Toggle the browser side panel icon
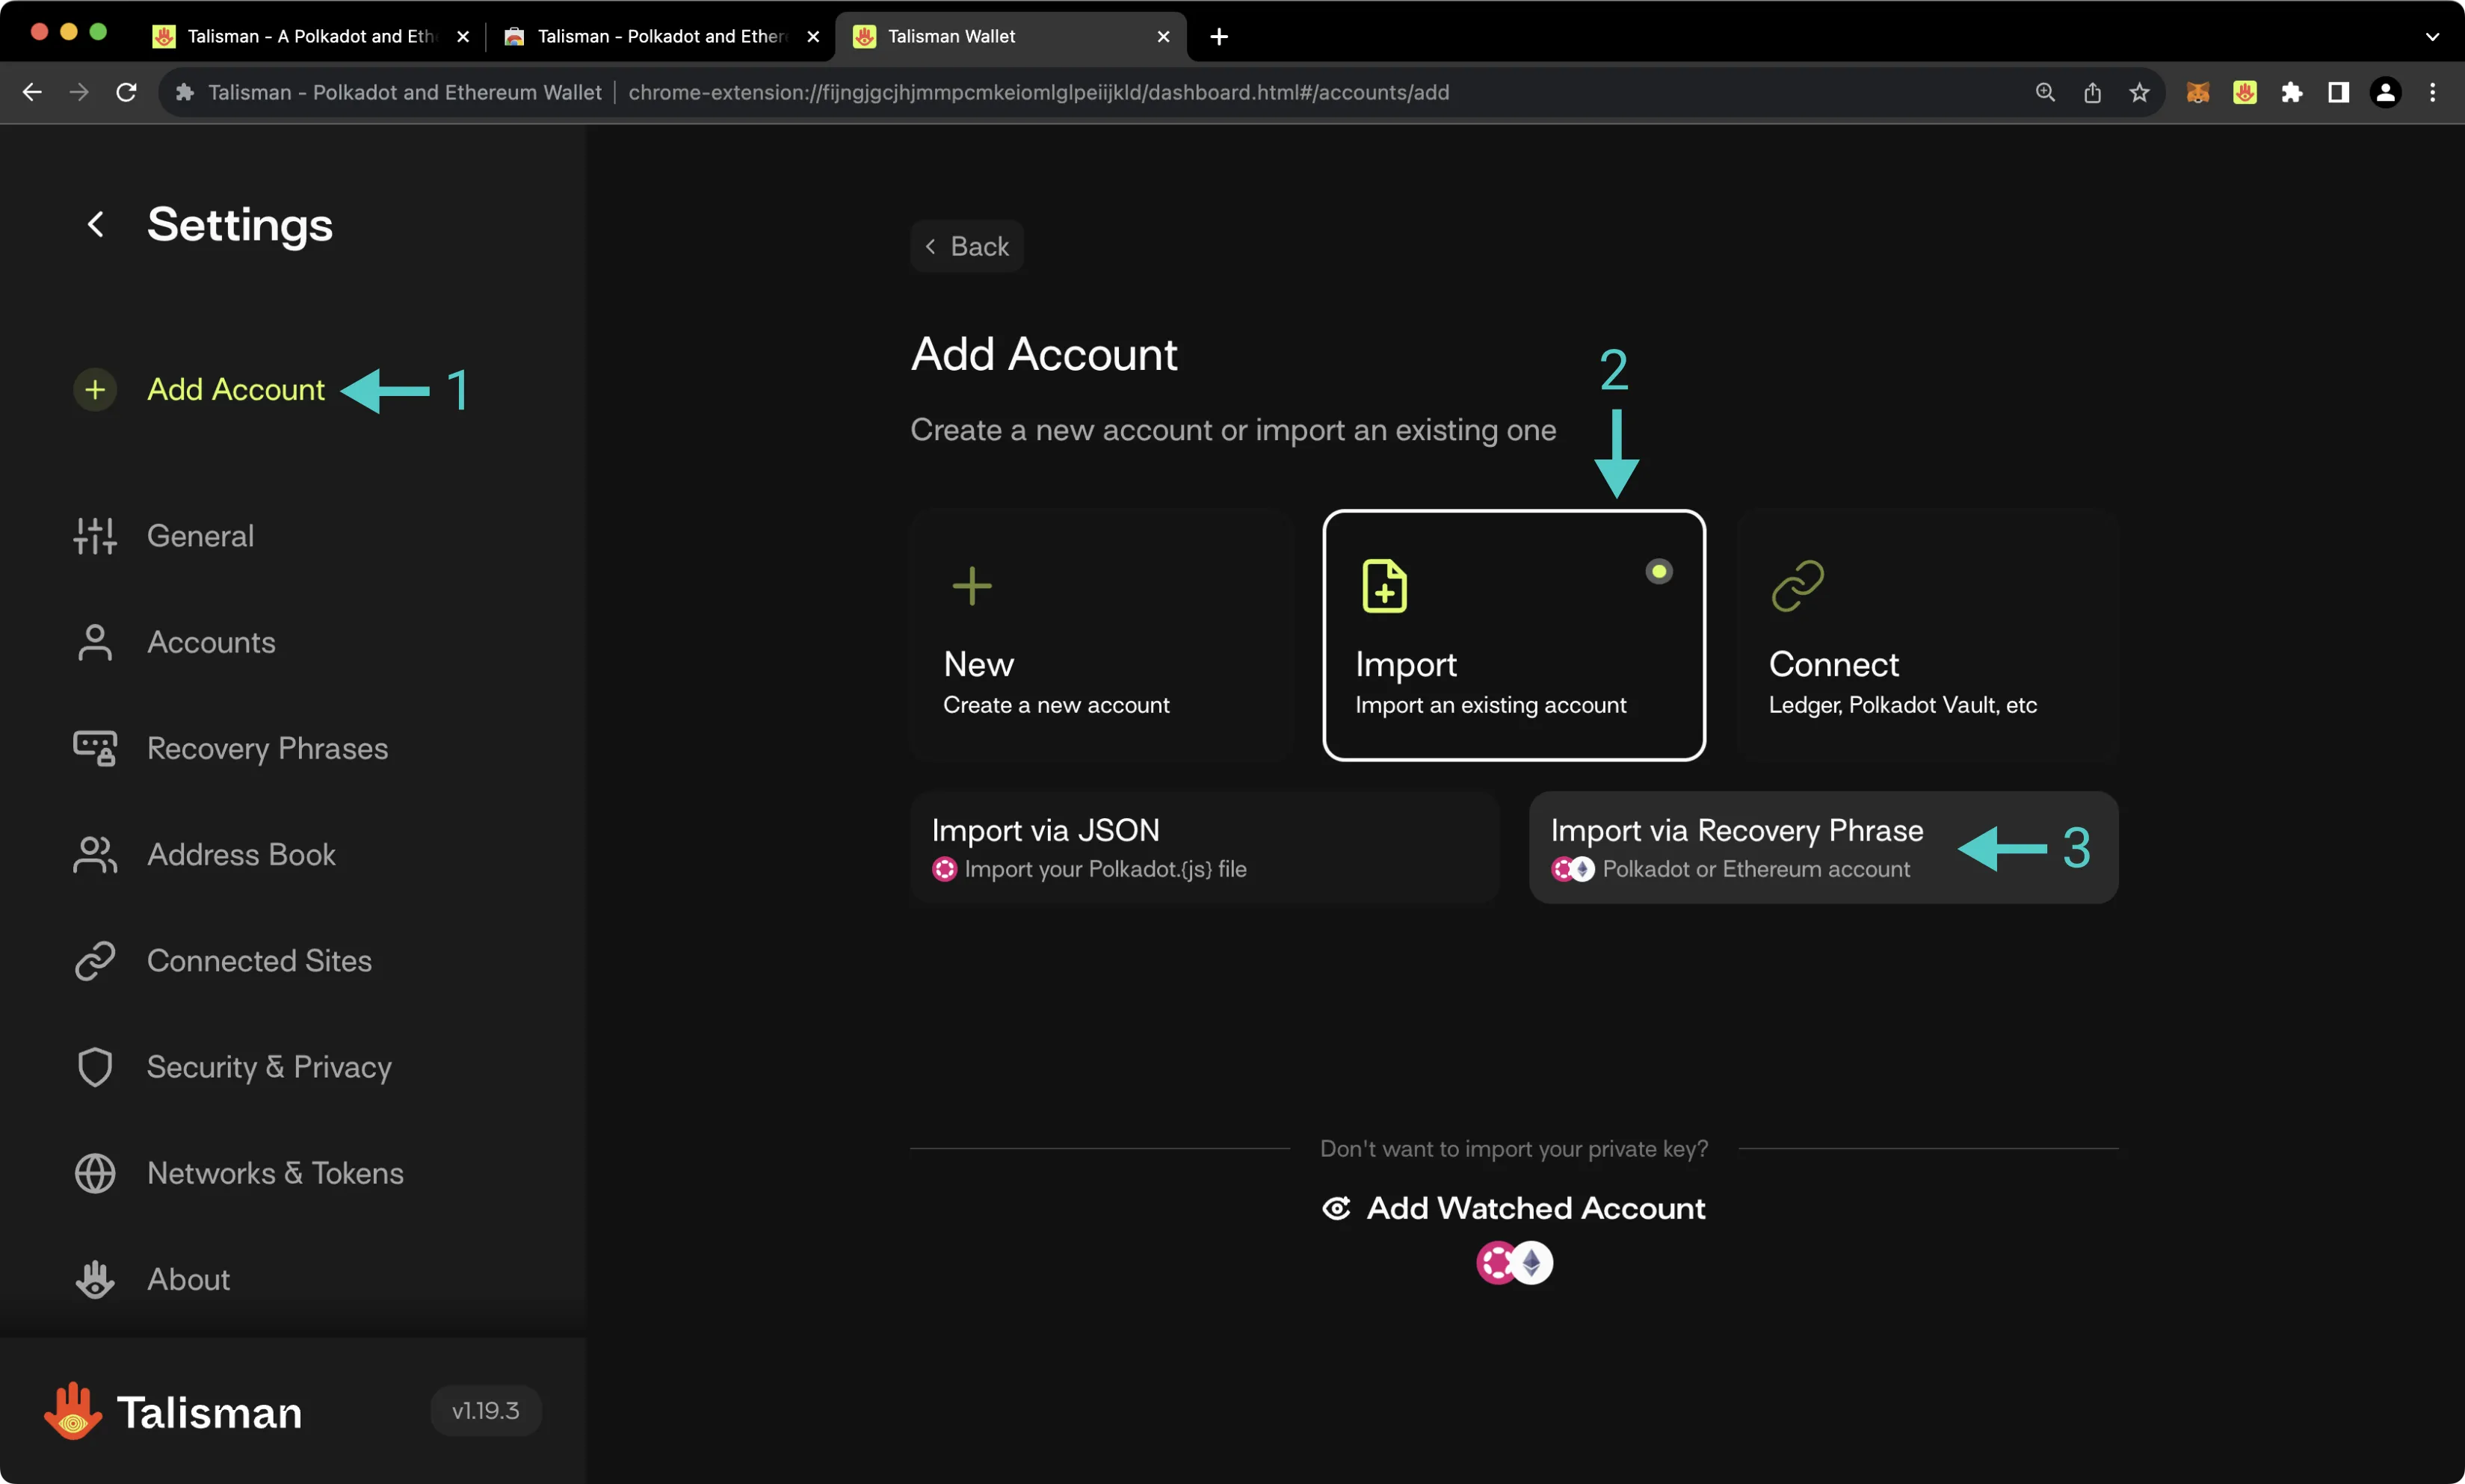This screenshot has height=1484, width=2465. tap(2338, 92)
